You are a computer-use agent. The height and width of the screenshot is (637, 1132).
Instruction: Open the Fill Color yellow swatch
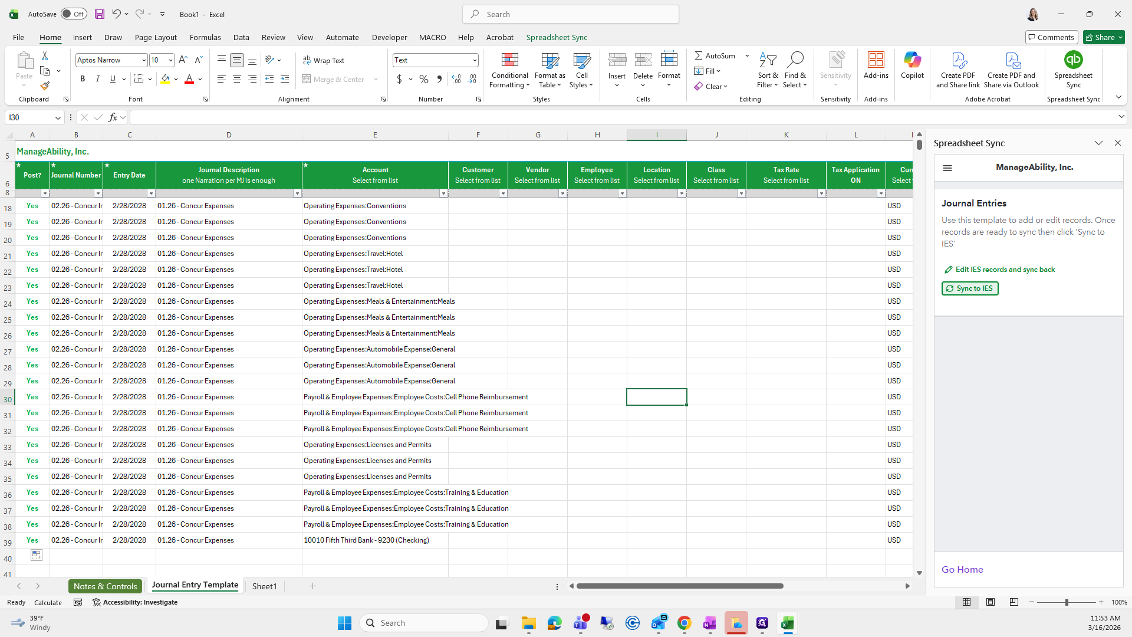tap(165, 79)
